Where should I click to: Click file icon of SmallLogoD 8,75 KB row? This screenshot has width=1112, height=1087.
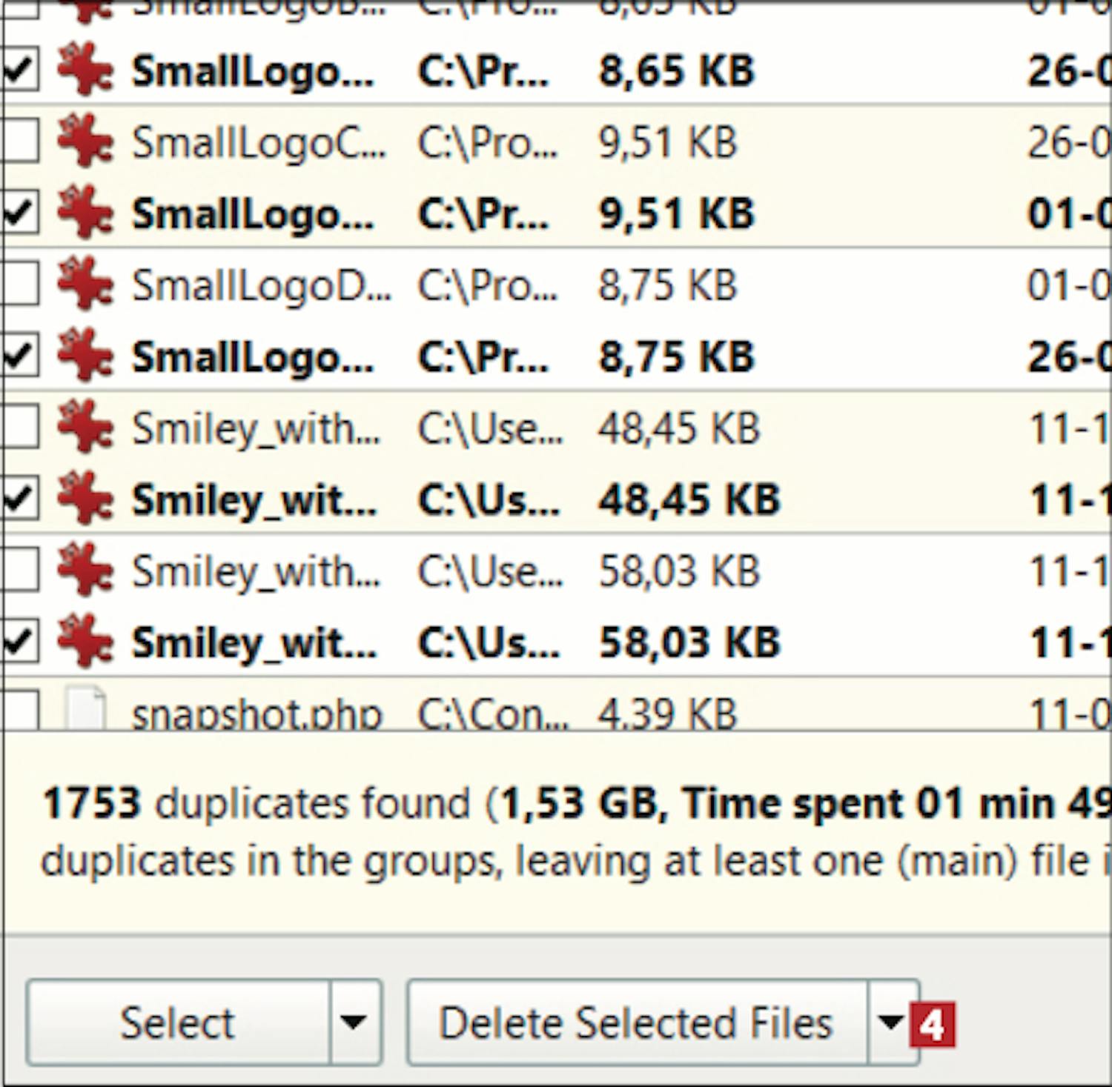[x=85, y=283]
